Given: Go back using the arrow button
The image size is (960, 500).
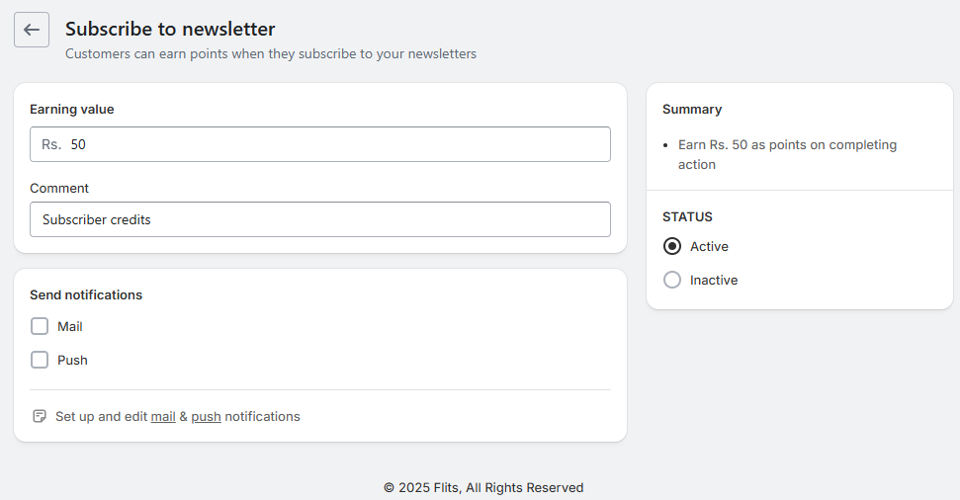Looking at the screenshot, I should [32, 30].
